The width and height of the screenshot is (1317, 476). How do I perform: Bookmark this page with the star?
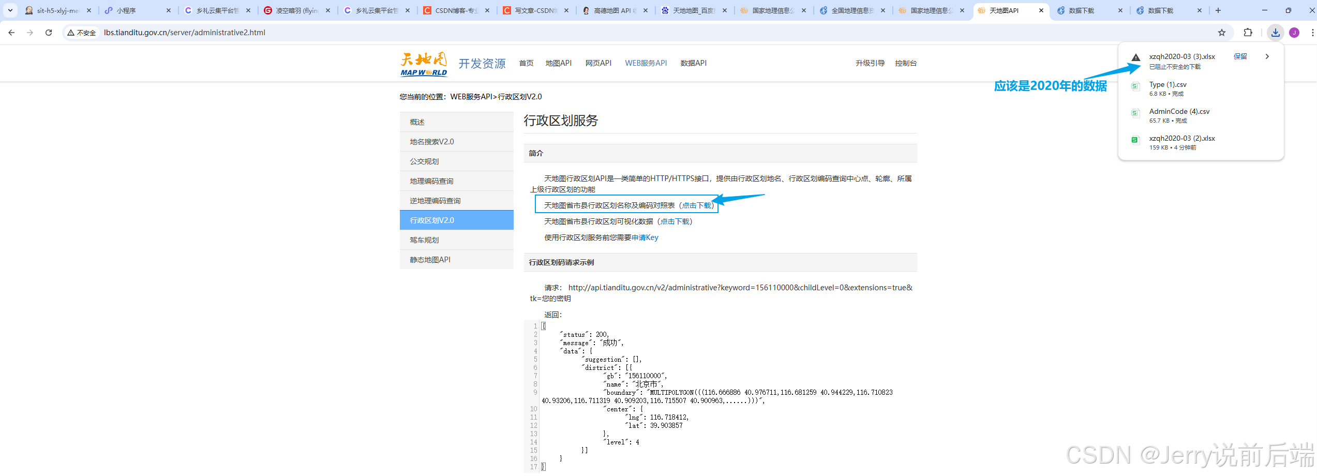tap(1222, 33)
